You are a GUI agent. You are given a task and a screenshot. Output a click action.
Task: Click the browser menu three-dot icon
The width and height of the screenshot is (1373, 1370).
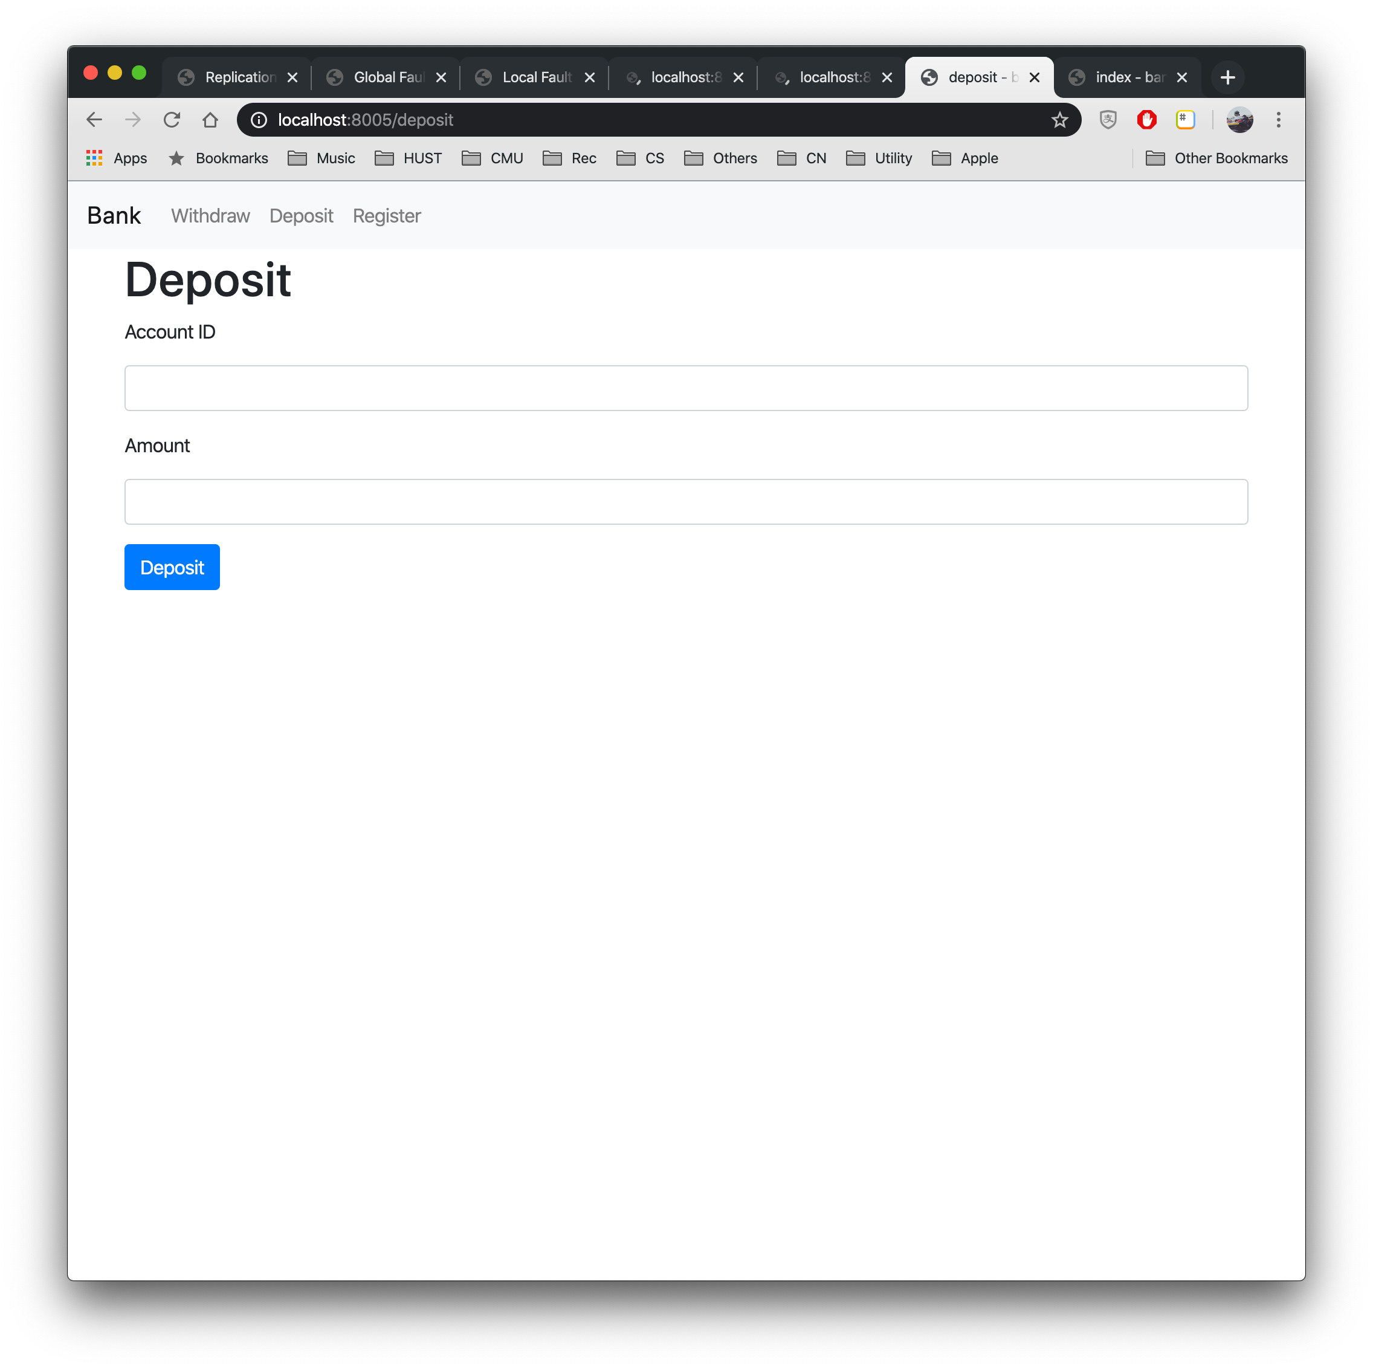tap(1278, 119)
